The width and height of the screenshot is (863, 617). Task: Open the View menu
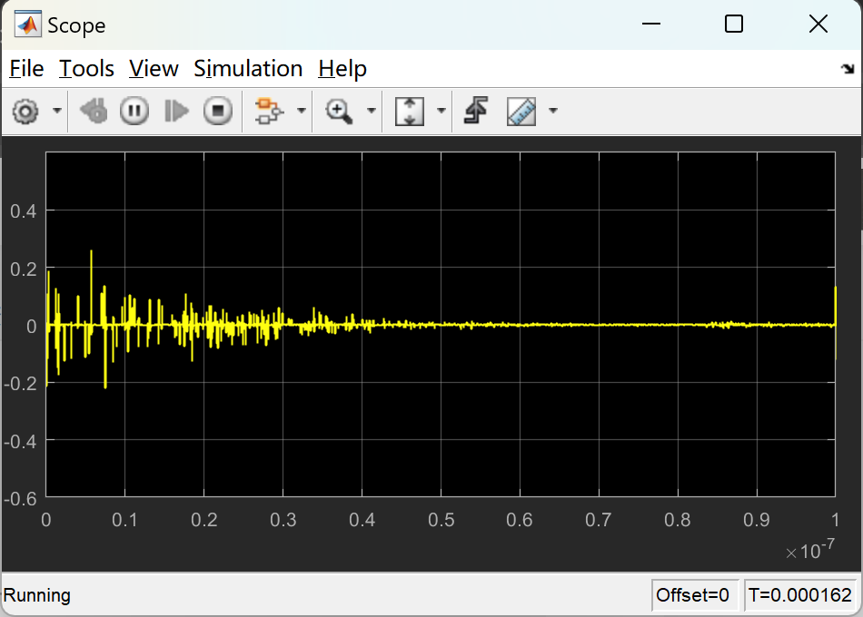154,69
